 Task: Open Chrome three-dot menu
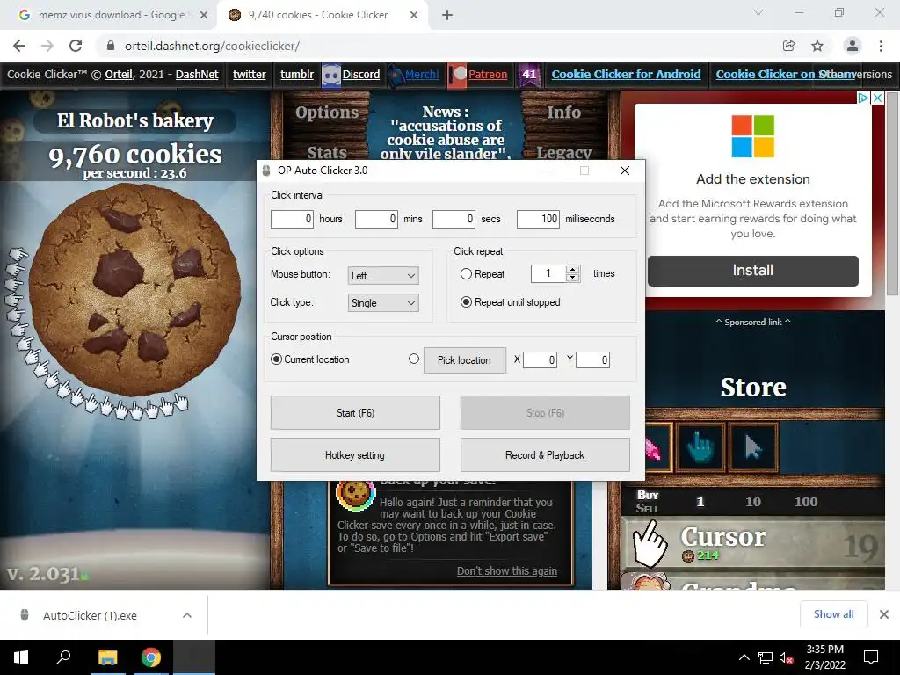(x=881, y=46)
